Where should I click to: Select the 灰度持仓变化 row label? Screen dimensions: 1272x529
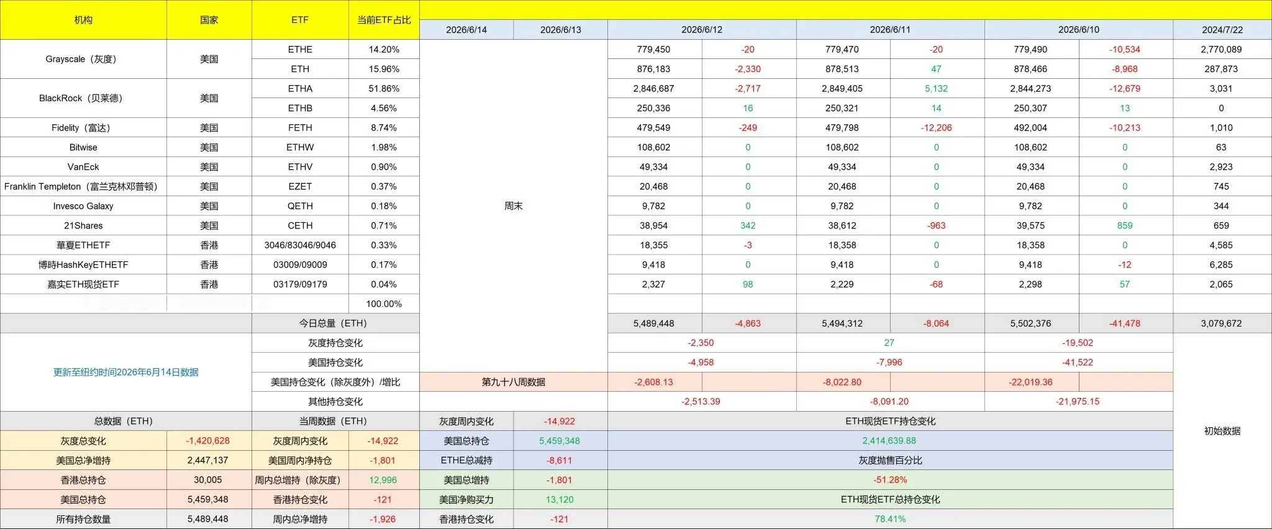click(335, 343)
